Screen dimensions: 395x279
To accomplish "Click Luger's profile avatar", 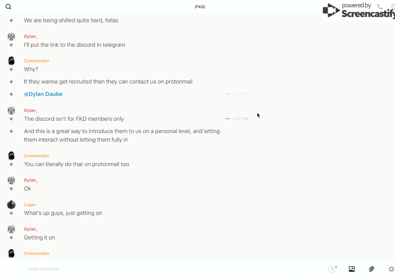I will click(11, 205).
